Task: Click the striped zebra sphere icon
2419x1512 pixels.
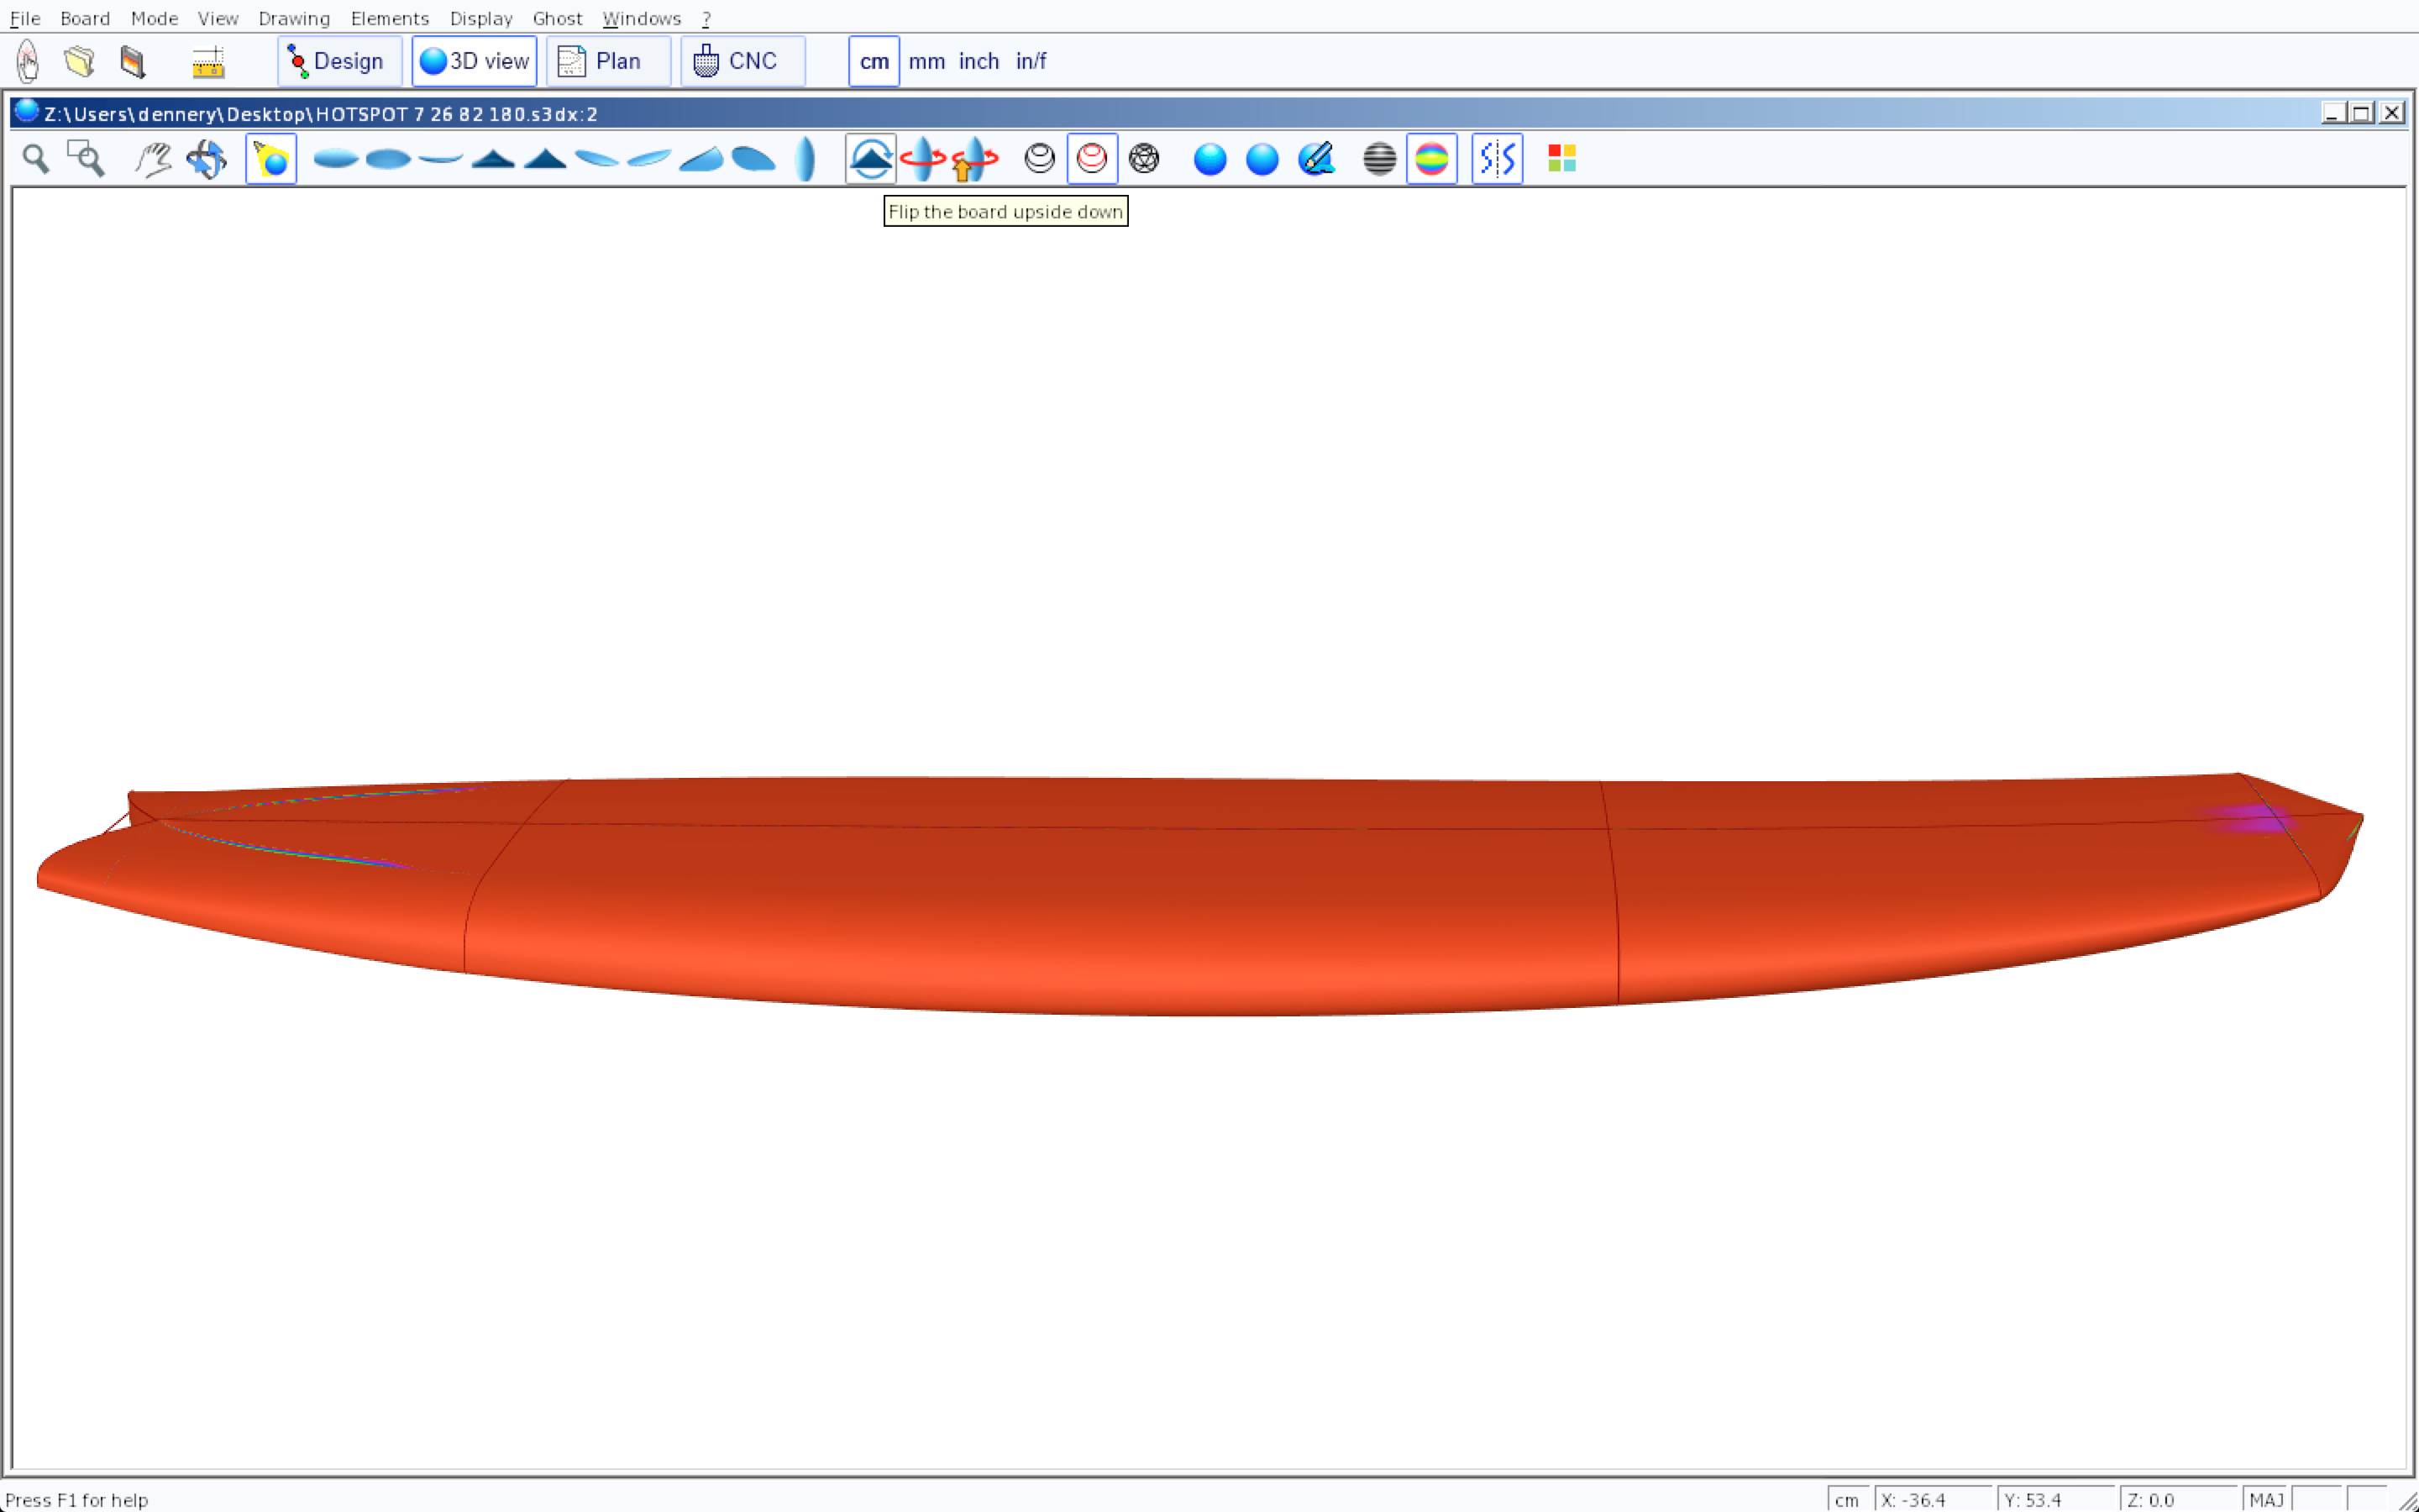Action: (1378, 159)
